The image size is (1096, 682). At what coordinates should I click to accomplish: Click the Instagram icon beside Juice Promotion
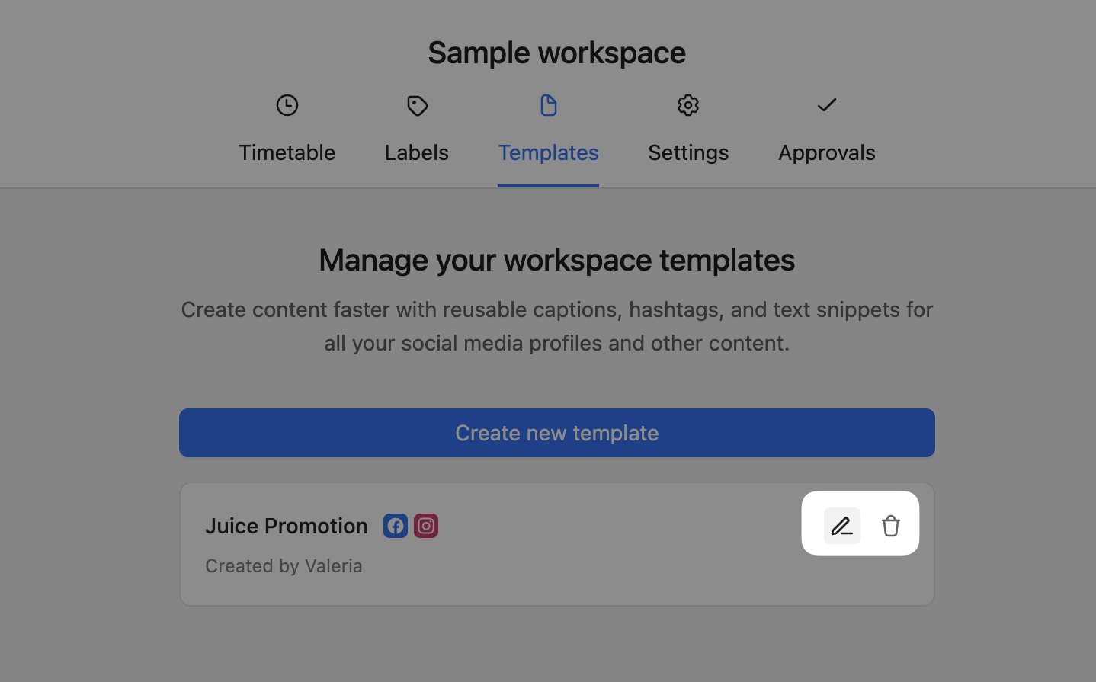426,526
